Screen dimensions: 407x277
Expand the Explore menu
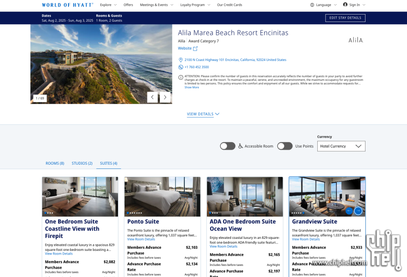pyautogui.click(x=108, y=5)
